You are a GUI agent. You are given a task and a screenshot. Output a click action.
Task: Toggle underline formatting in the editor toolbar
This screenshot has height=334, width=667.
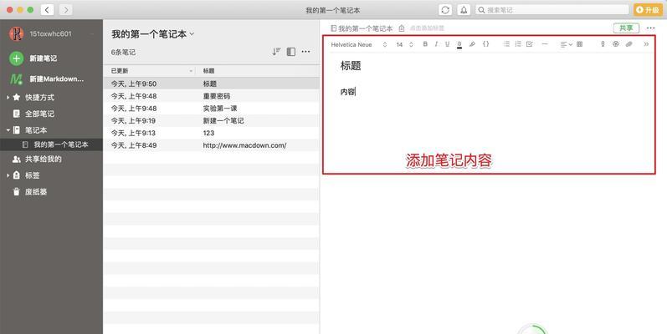pyautogui.click(x=447, y=44)
